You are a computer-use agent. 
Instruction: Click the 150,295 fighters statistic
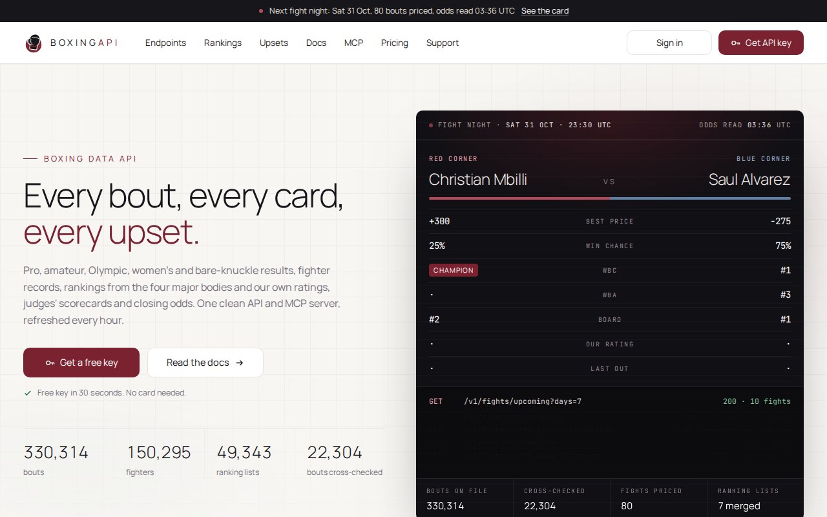[x=159, y=459]
